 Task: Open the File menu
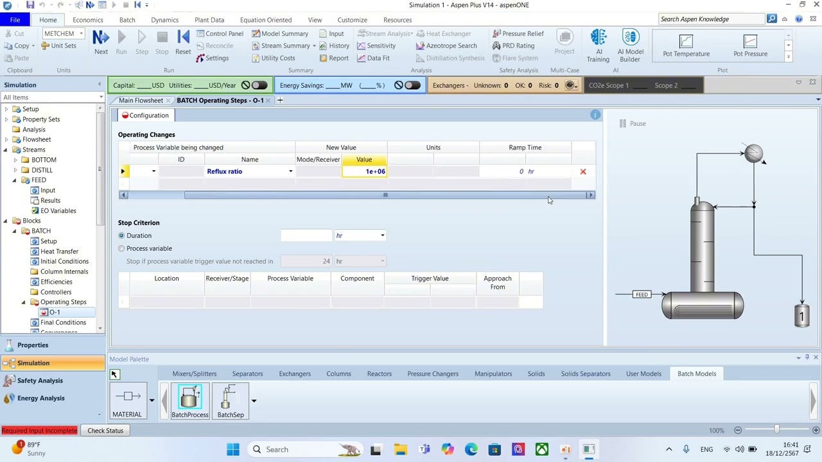(x=15, y=20)
